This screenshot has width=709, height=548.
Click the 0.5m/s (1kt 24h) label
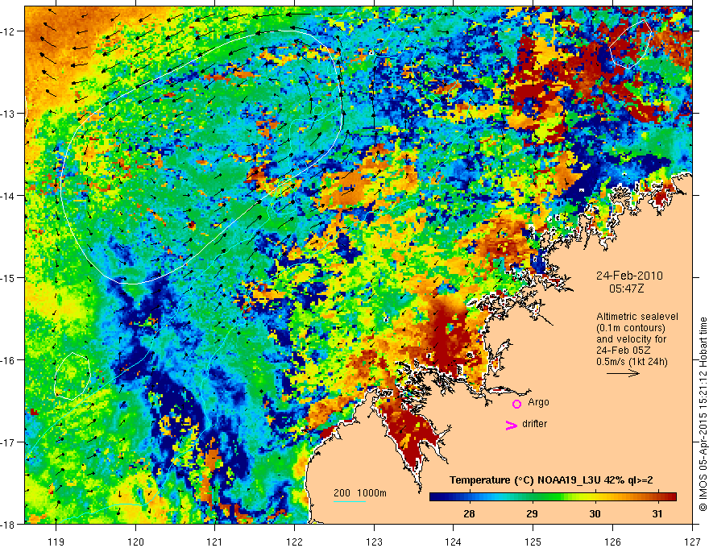coord(632,362)
